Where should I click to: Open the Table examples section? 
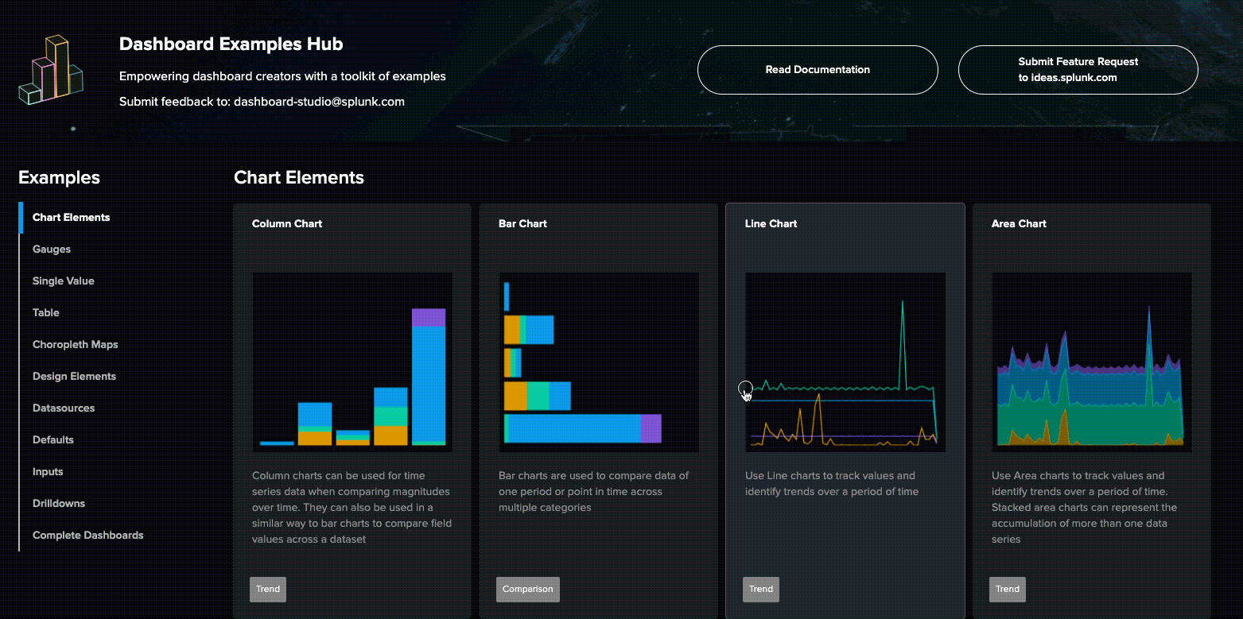point(45,312)
